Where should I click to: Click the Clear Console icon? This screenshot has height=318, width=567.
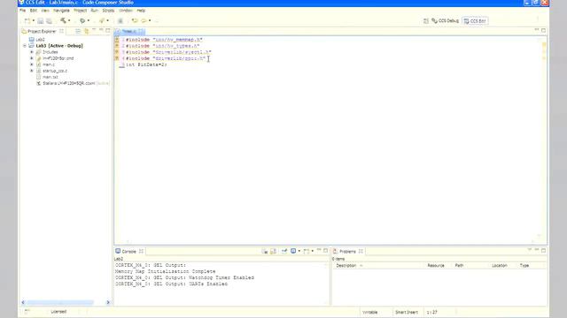[x=265, y=251]
